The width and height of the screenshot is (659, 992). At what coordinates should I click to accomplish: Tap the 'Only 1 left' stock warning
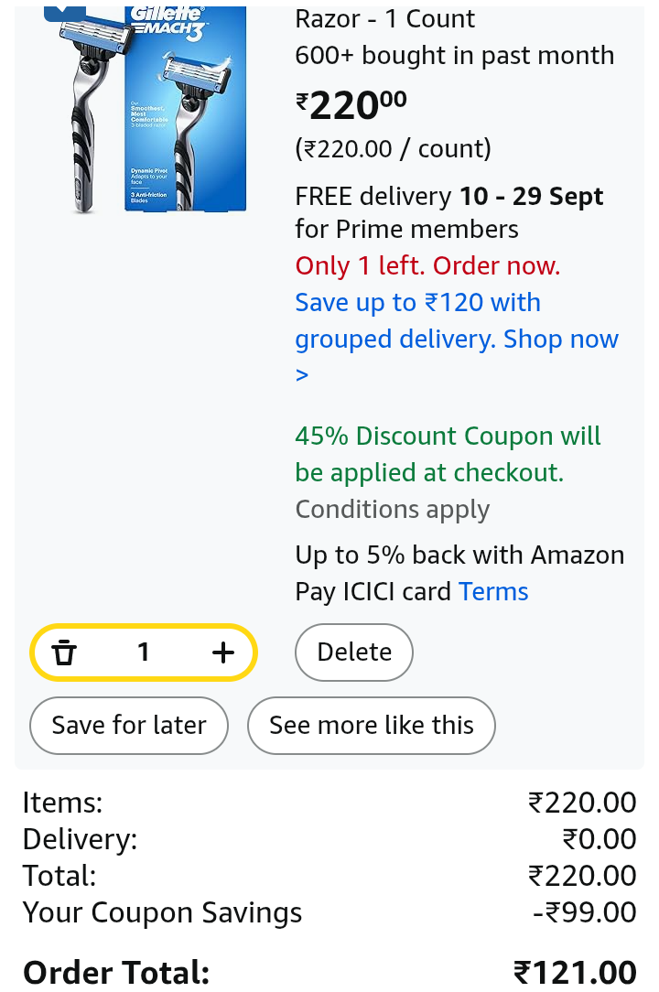pyautogui.click(x=427, y=266)
